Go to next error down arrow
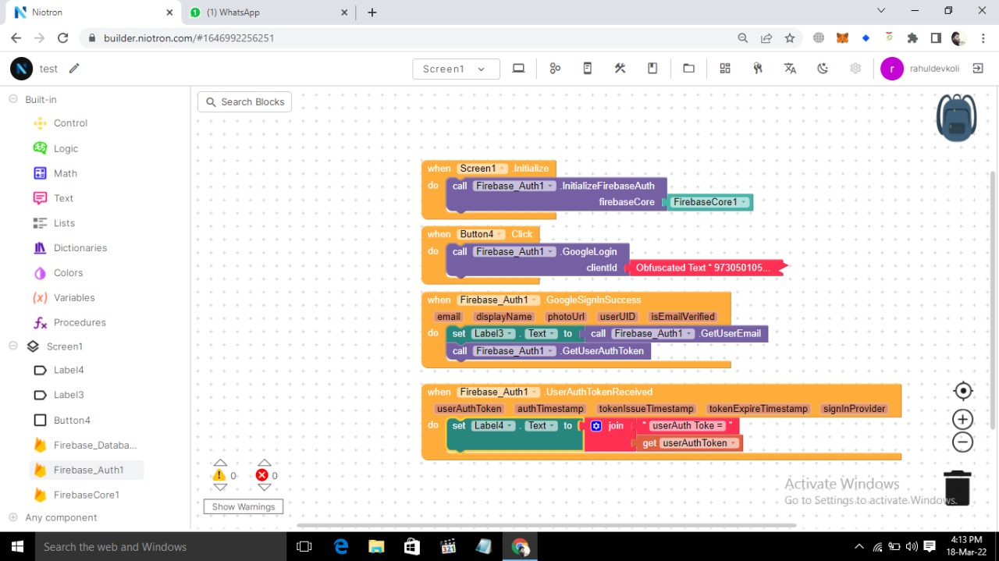 (265, 488)
